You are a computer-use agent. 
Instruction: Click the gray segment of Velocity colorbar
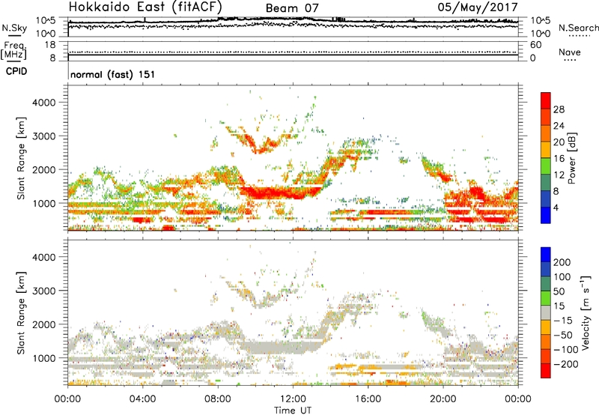546,312
